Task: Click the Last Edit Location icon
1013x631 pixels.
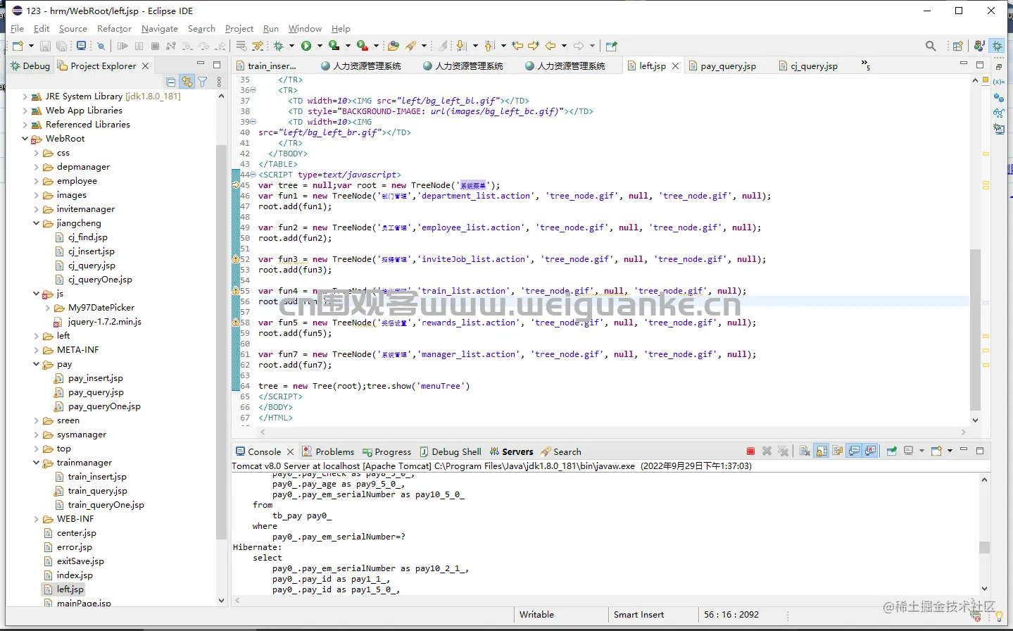Action: click(x=517, y=46)
